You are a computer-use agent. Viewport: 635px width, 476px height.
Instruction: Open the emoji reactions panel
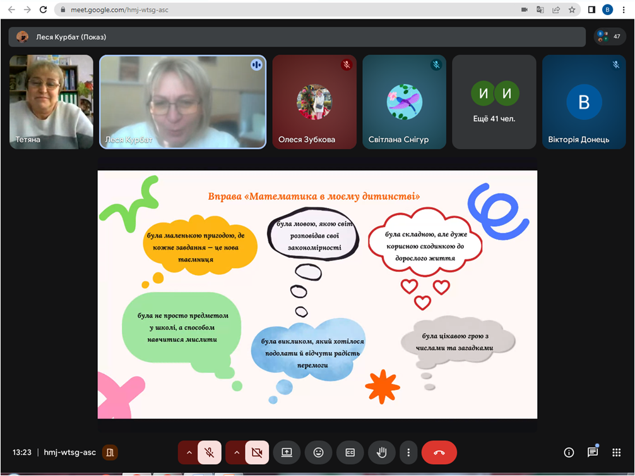[x=319, y=453]
